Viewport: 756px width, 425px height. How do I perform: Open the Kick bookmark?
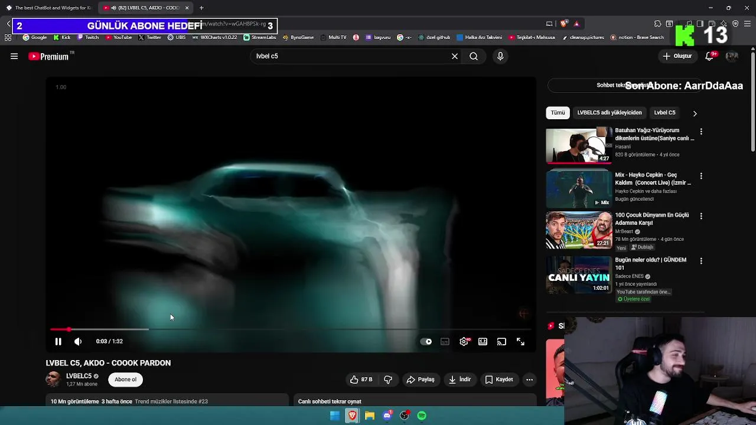tap(62, 37)
